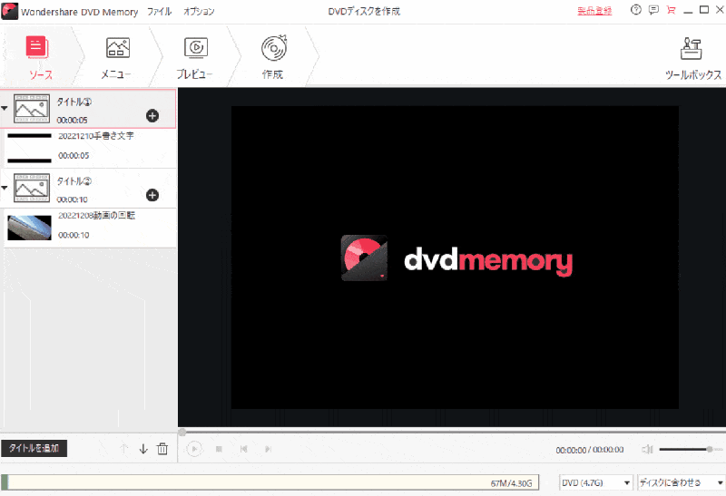This screenshot has height=496, width=726.
Task: Select the タイトル① thumbnail
Action: point(32,109)
